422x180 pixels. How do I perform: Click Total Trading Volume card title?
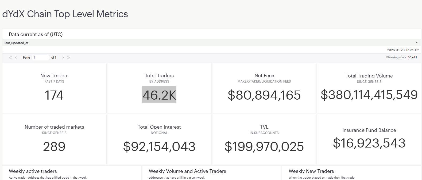click(x=369, y=76)
